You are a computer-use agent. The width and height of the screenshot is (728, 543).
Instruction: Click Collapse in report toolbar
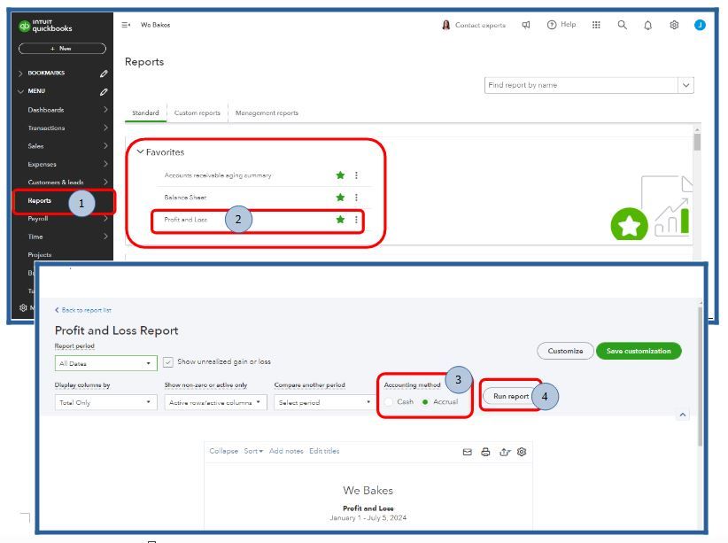223,451
